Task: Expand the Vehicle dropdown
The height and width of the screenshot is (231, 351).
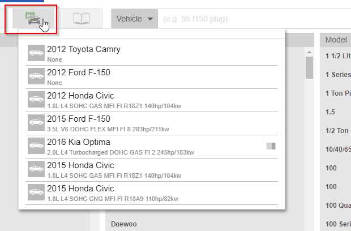Action: pyautogui.click(x=134, y=19)
